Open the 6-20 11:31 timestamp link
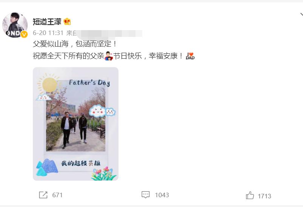 pos(48,33)
